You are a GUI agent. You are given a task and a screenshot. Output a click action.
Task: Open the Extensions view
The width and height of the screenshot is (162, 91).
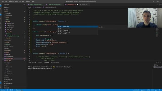[x=1, y=23]
